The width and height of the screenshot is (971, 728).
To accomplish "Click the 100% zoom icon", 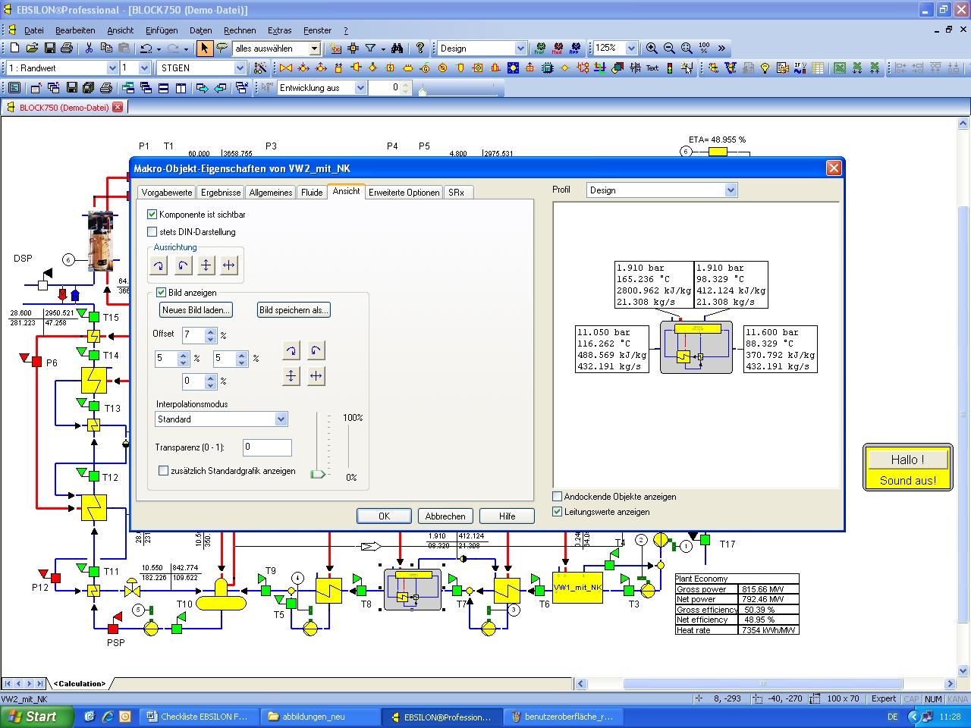I will tap(705, 48).
